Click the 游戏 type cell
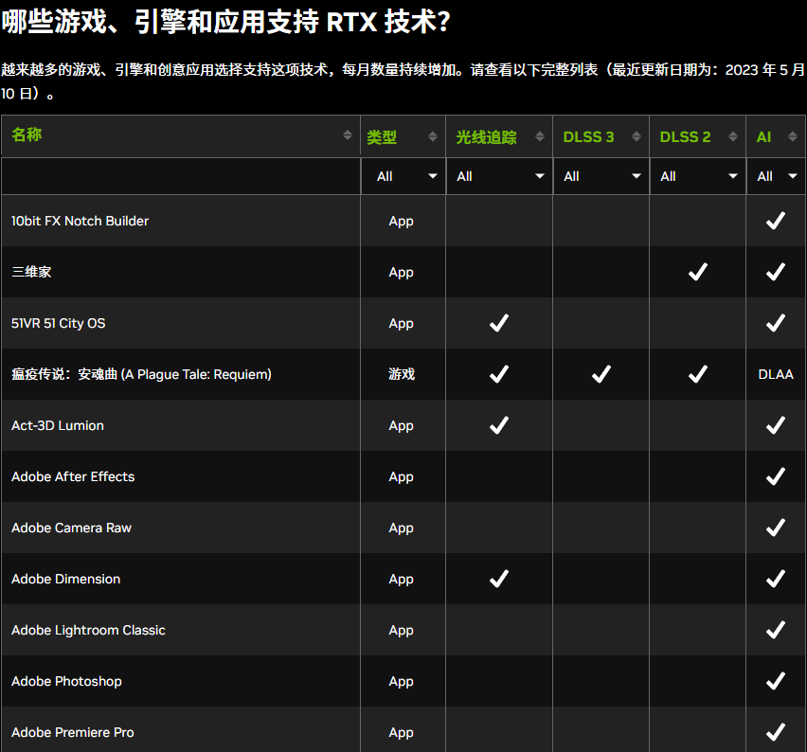Screen dimensions: 807x752 [402, 374]
